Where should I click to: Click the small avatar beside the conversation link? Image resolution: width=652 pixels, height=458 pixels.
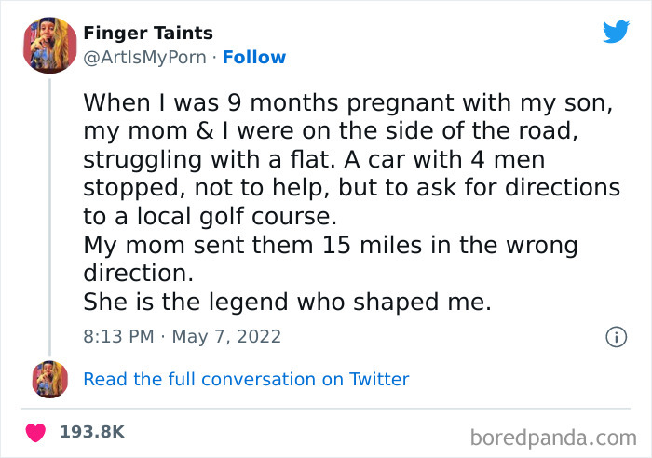[50, 379]
